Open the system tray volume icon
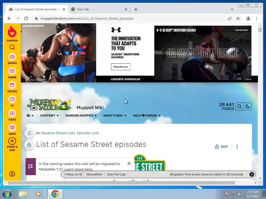The image size is (266, 199). (x=240, y=194)
